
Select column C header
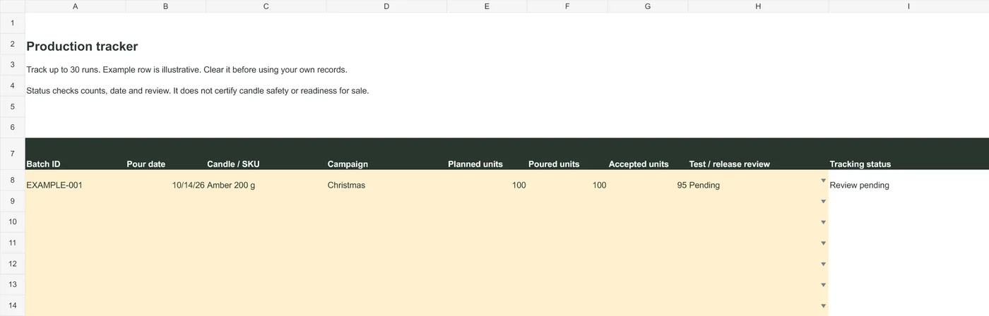[266, 6]
